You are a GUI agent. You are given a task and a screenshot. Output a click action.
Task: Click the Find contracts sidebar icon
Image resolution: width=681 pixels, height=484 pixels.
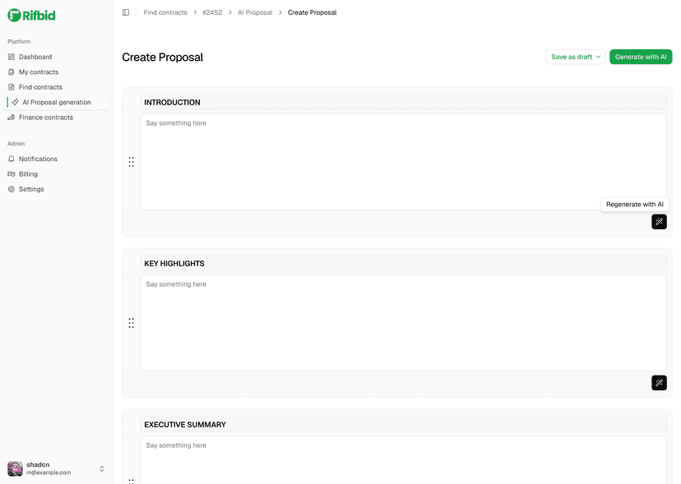[11, 86]
